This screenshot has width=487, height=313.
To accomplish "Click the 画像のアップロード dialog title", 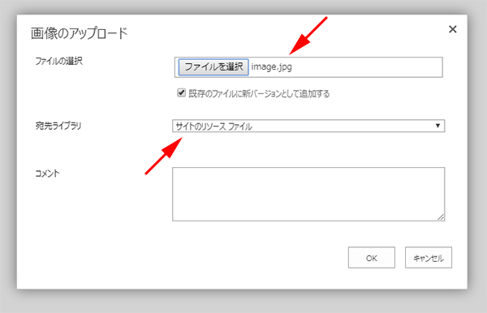I will 80,33.
